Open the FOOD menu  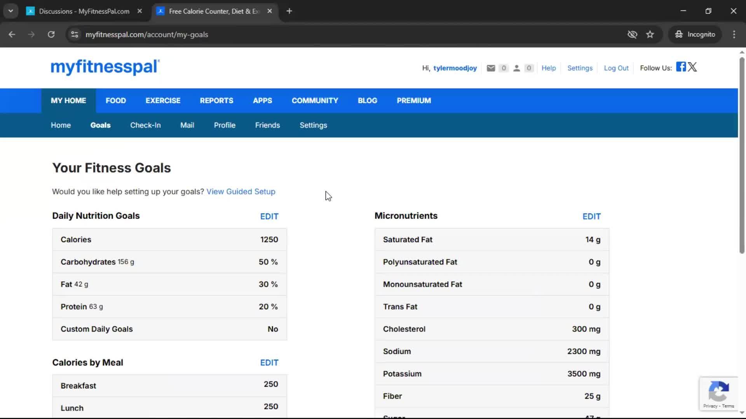[x=116, y=100]
